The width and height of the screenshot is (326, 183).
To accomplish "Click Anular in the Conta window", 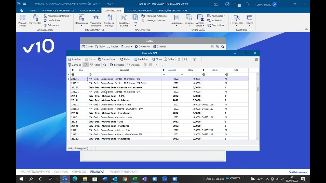I will tap(112, 47).
